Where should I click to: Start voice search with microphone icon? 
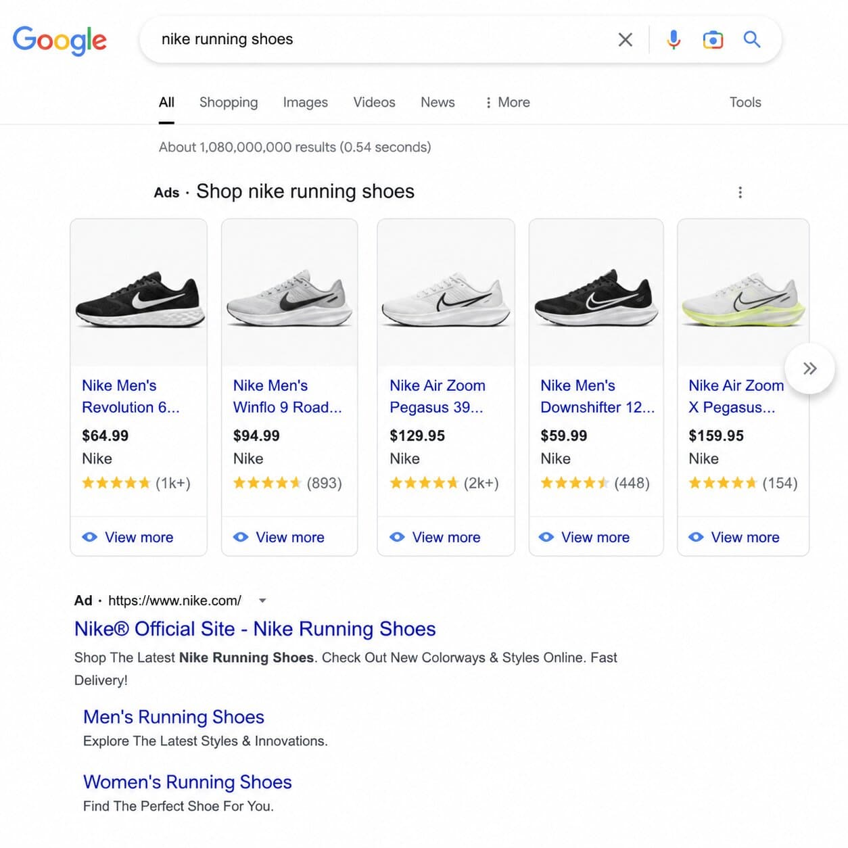pyautogui.click(x=673, y=40)
